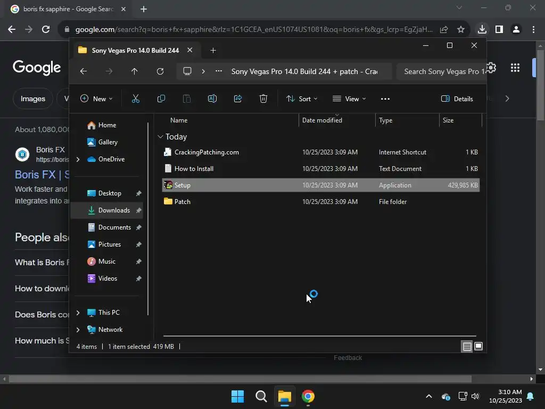
Task: Open the taskbar clock and date
Action: coord(506,396)
